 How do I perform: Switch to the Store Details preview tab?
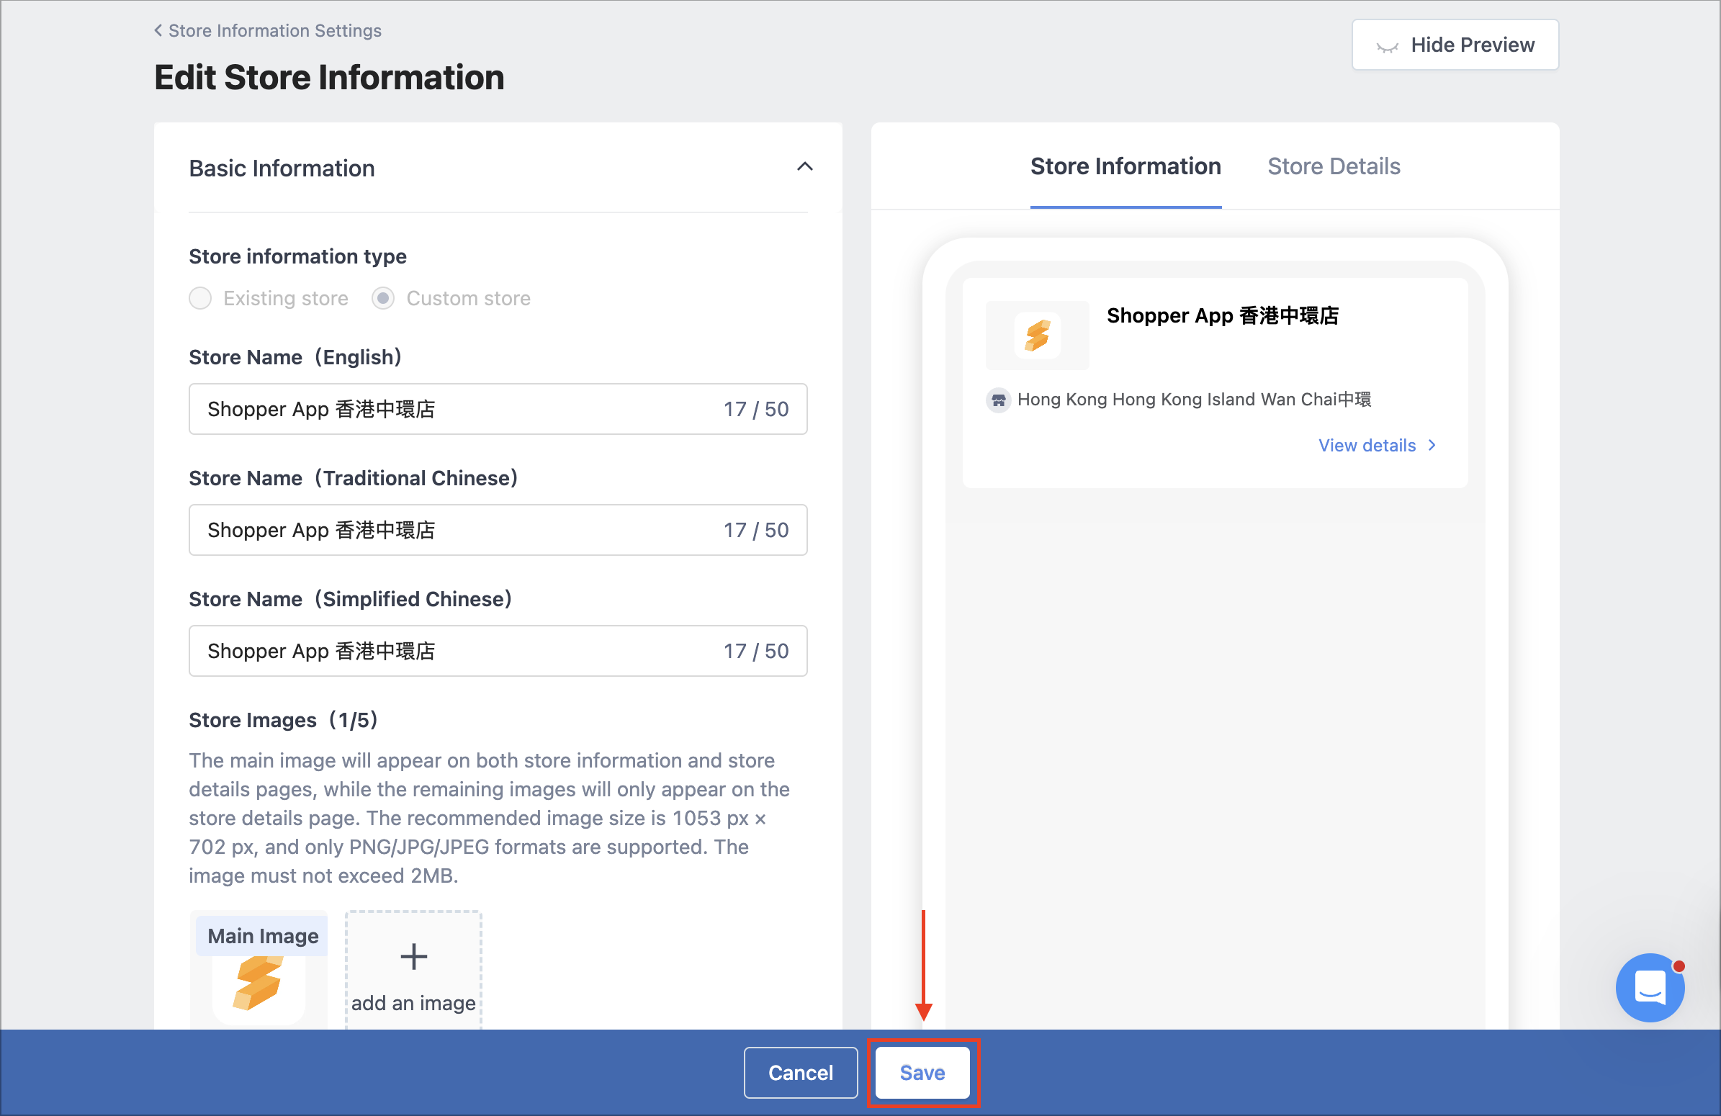[1334, 166]
